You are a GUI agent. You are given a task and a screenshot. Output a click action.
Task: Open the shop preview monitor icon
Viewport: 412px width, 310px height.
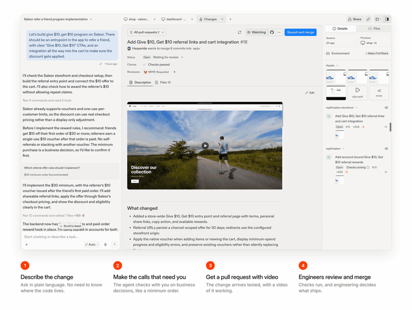[363, 43]
